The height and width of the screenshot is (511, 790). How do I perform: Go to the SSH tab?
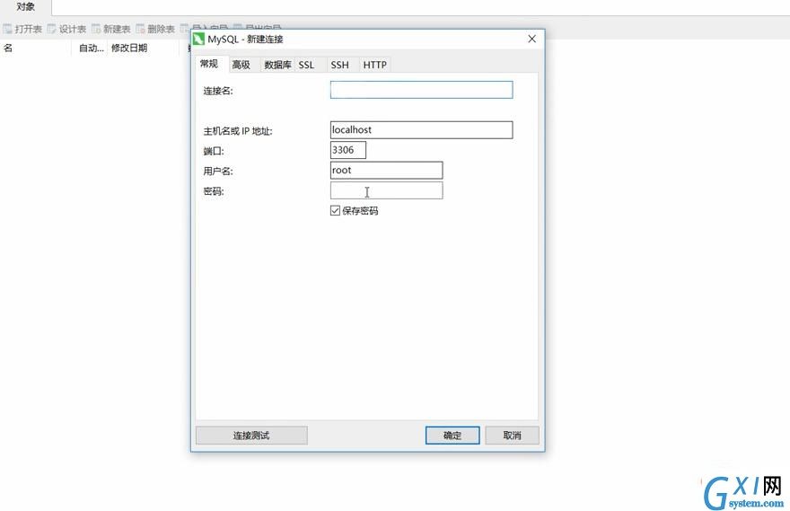tap(339, 65)
